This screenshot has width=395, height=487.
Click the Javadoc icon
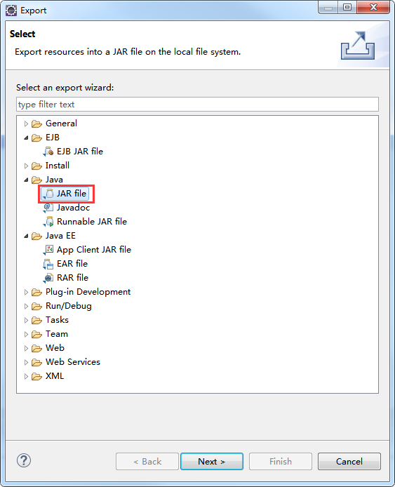tap(48, 208)
